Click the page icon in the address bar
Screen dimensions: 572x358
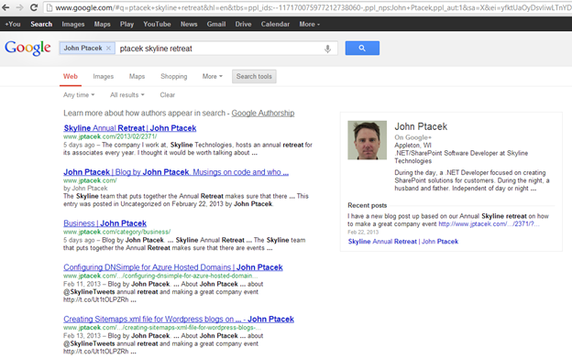coord(49,7)
